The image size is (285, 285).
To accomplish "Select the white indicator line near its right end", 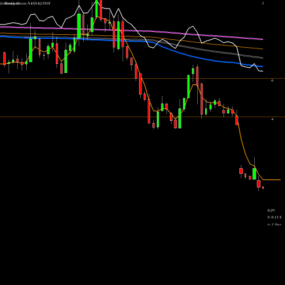I will (x=260, y=71).
